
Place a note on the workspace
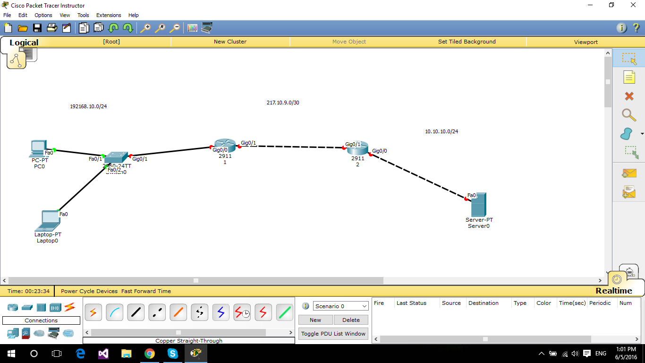pyautogui.click(x=629, y=77)
